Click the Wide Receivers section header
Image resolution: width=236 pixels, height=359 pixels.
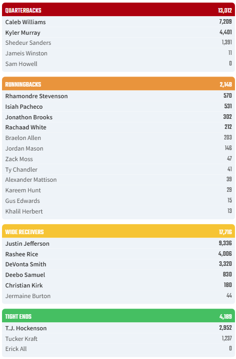(x=118, y=231)
